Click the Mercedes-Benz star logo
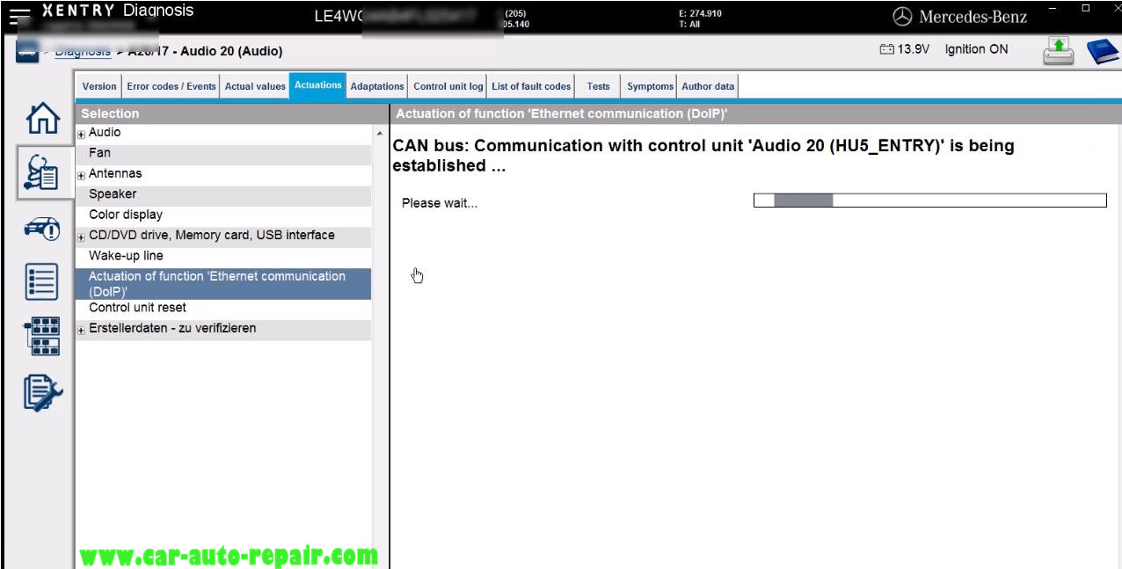1122x569 pixels. pos(901,18)
